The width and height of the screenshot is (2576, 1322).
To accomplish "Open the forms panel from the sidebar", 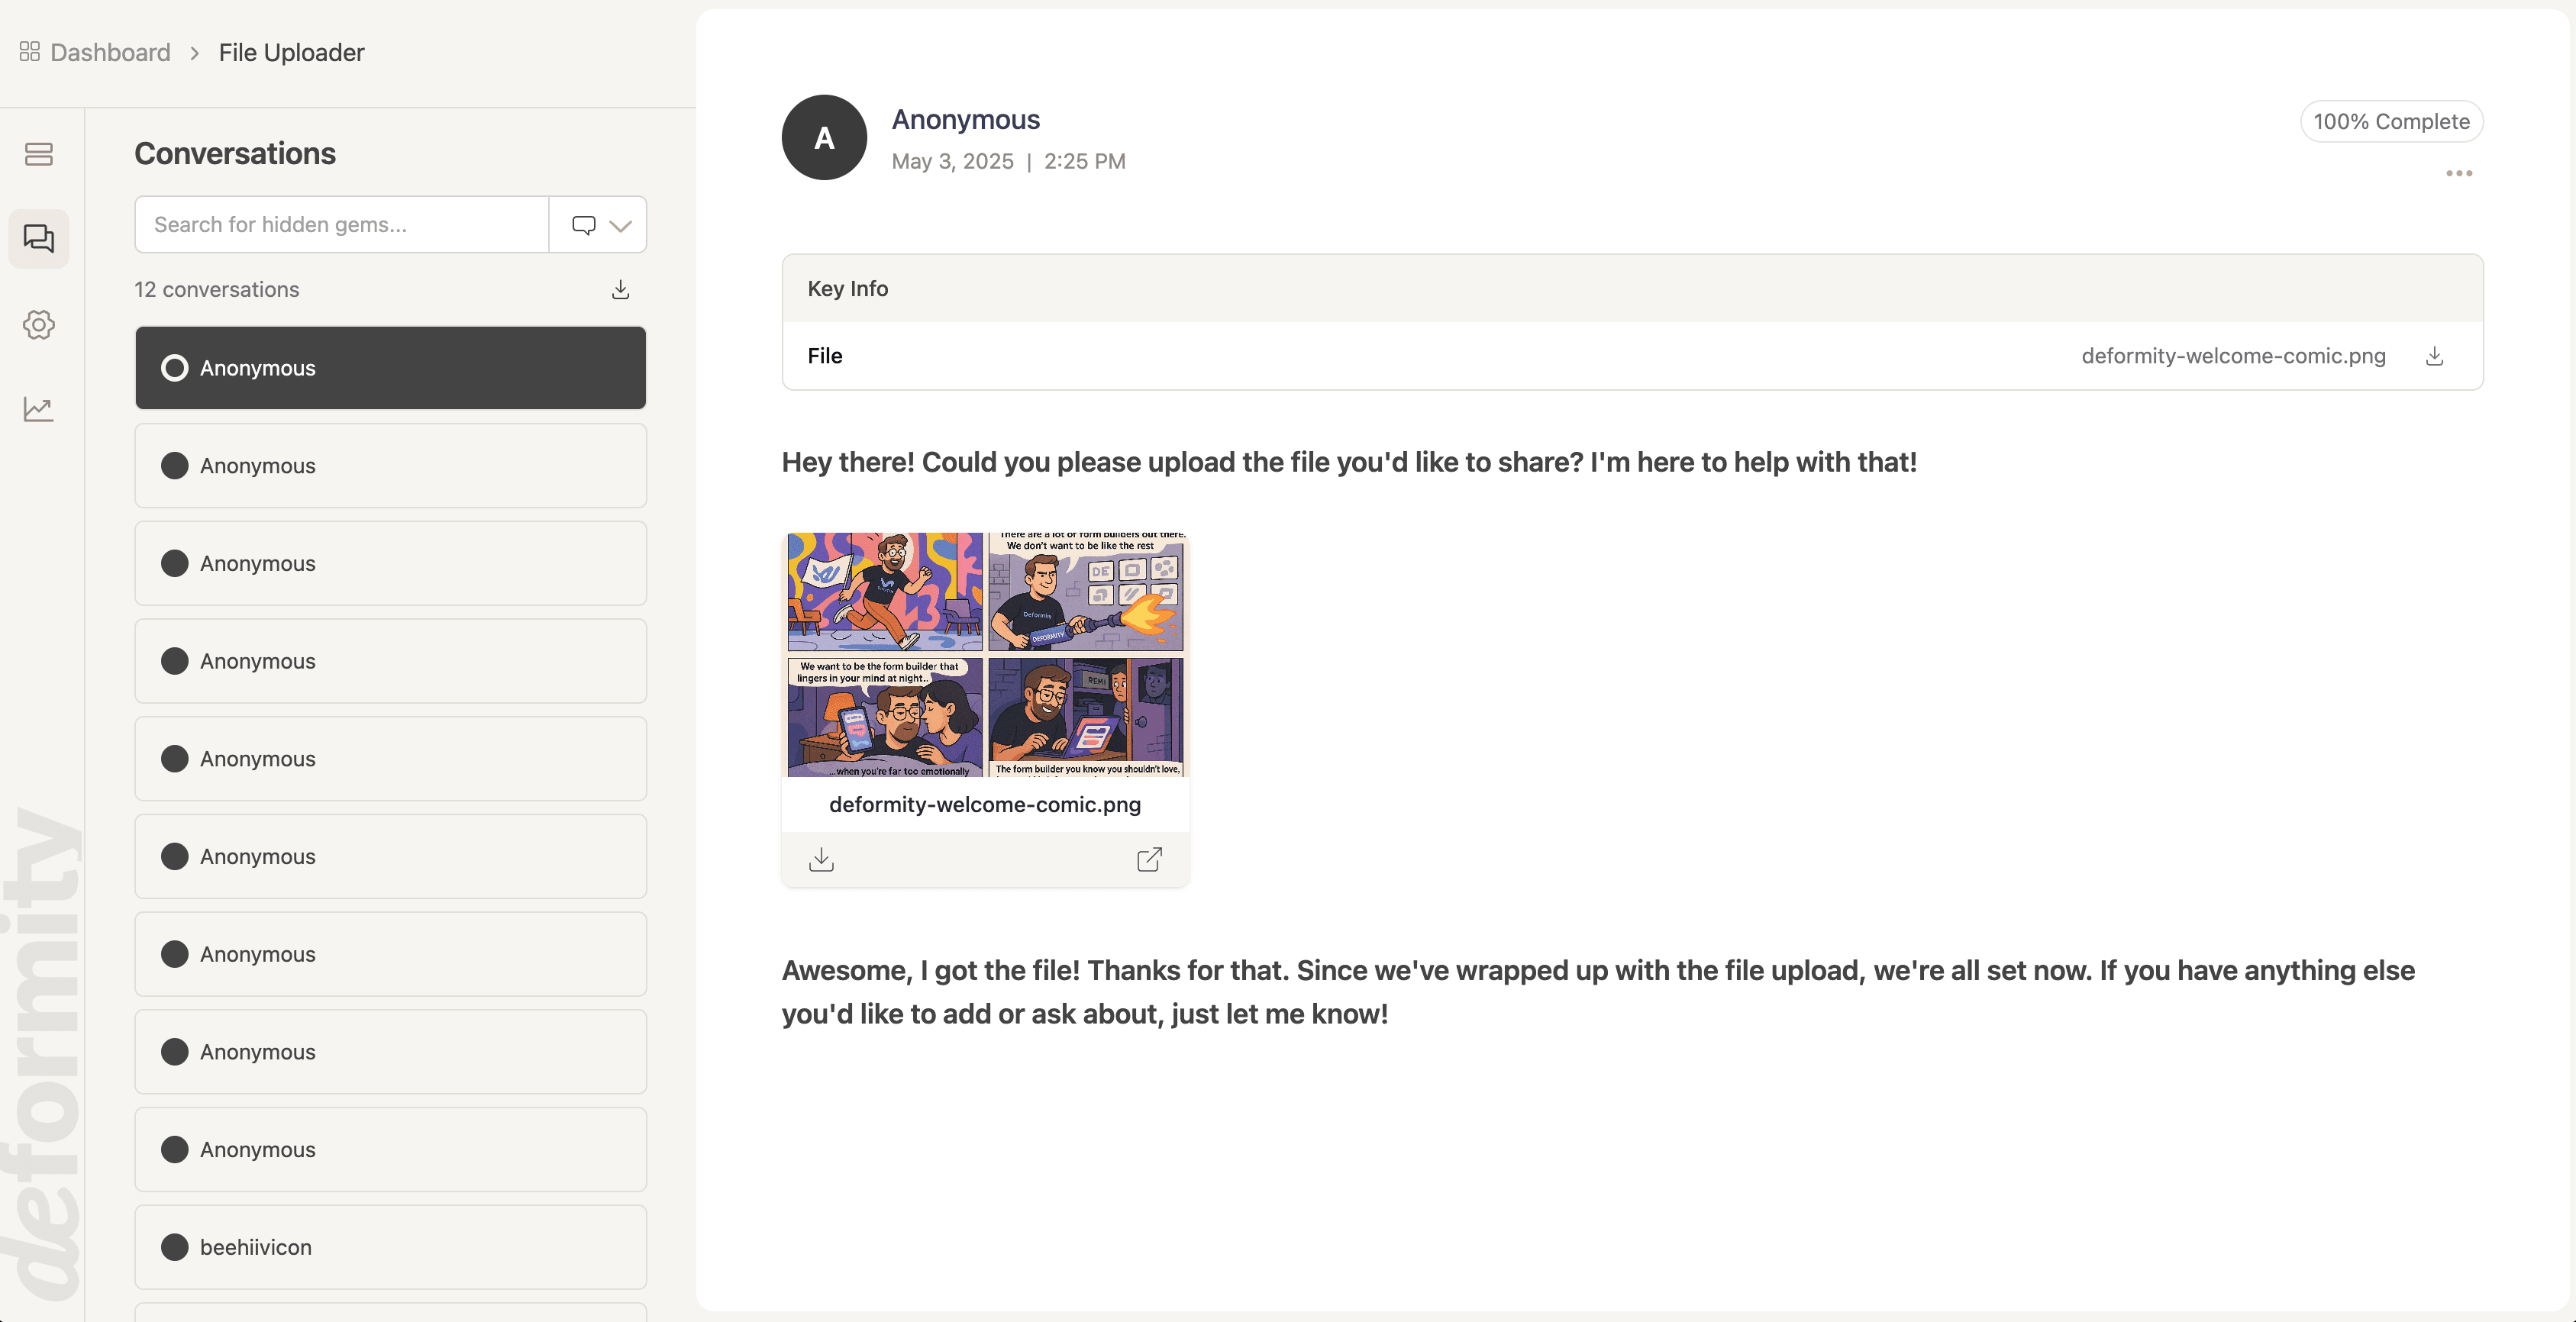I will tap(38, 154).
